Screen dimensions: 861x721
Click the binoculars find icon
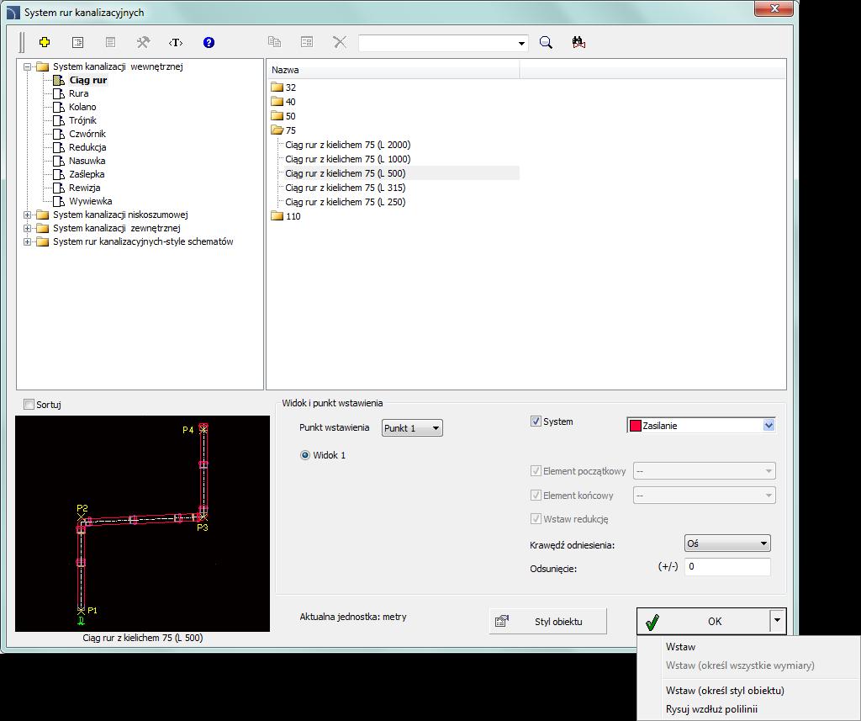[578, 42]
